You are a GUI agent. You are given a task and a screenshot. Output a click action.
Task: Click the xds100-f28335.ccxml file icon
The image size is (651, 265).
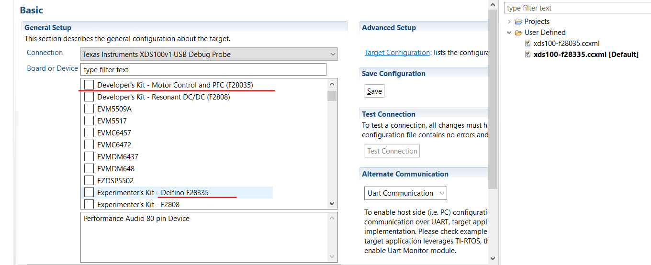click(x=528, y=55)
